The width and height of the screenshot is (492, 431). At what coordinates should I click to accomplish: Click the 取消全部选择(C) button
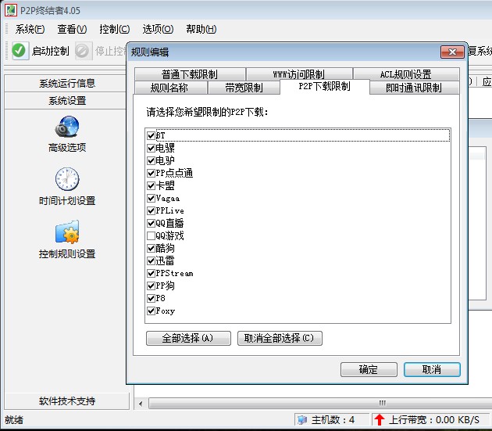click(280, 338)
